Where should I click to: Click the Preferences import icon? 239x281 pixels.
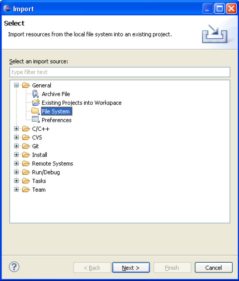click(x=36, y=120)
